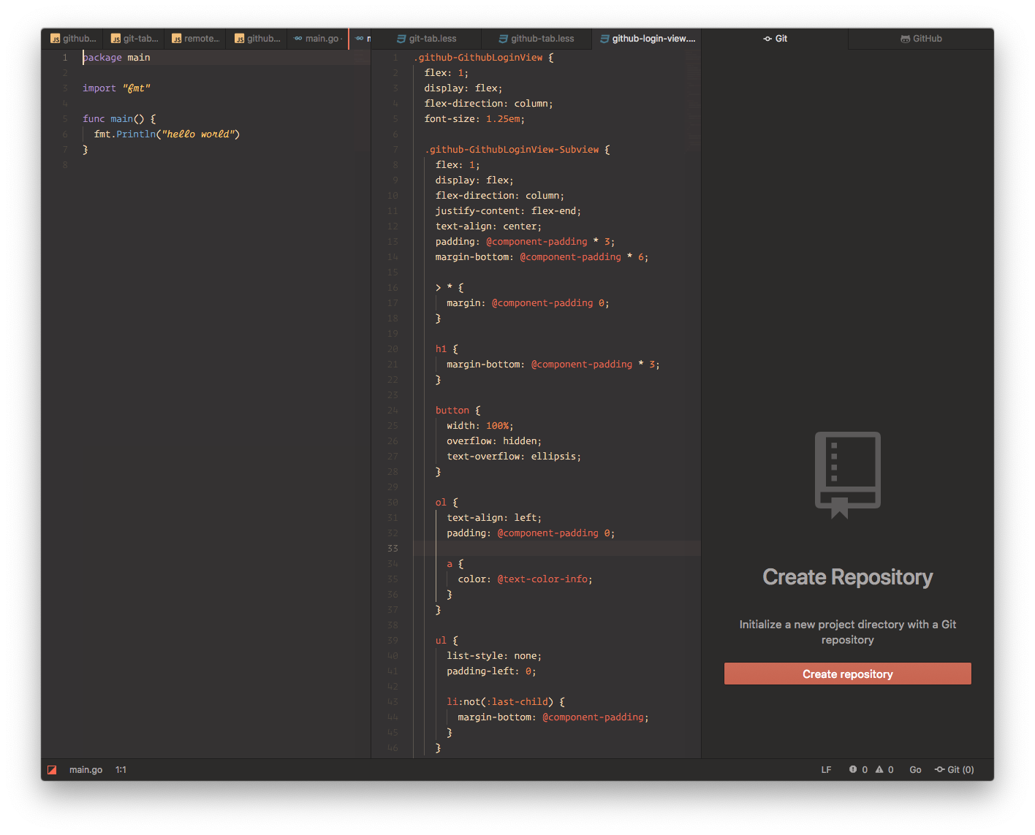1035x835 pixels.
Task: Click the JS file icon on the remote tab
Action: (x=176, y=38)
